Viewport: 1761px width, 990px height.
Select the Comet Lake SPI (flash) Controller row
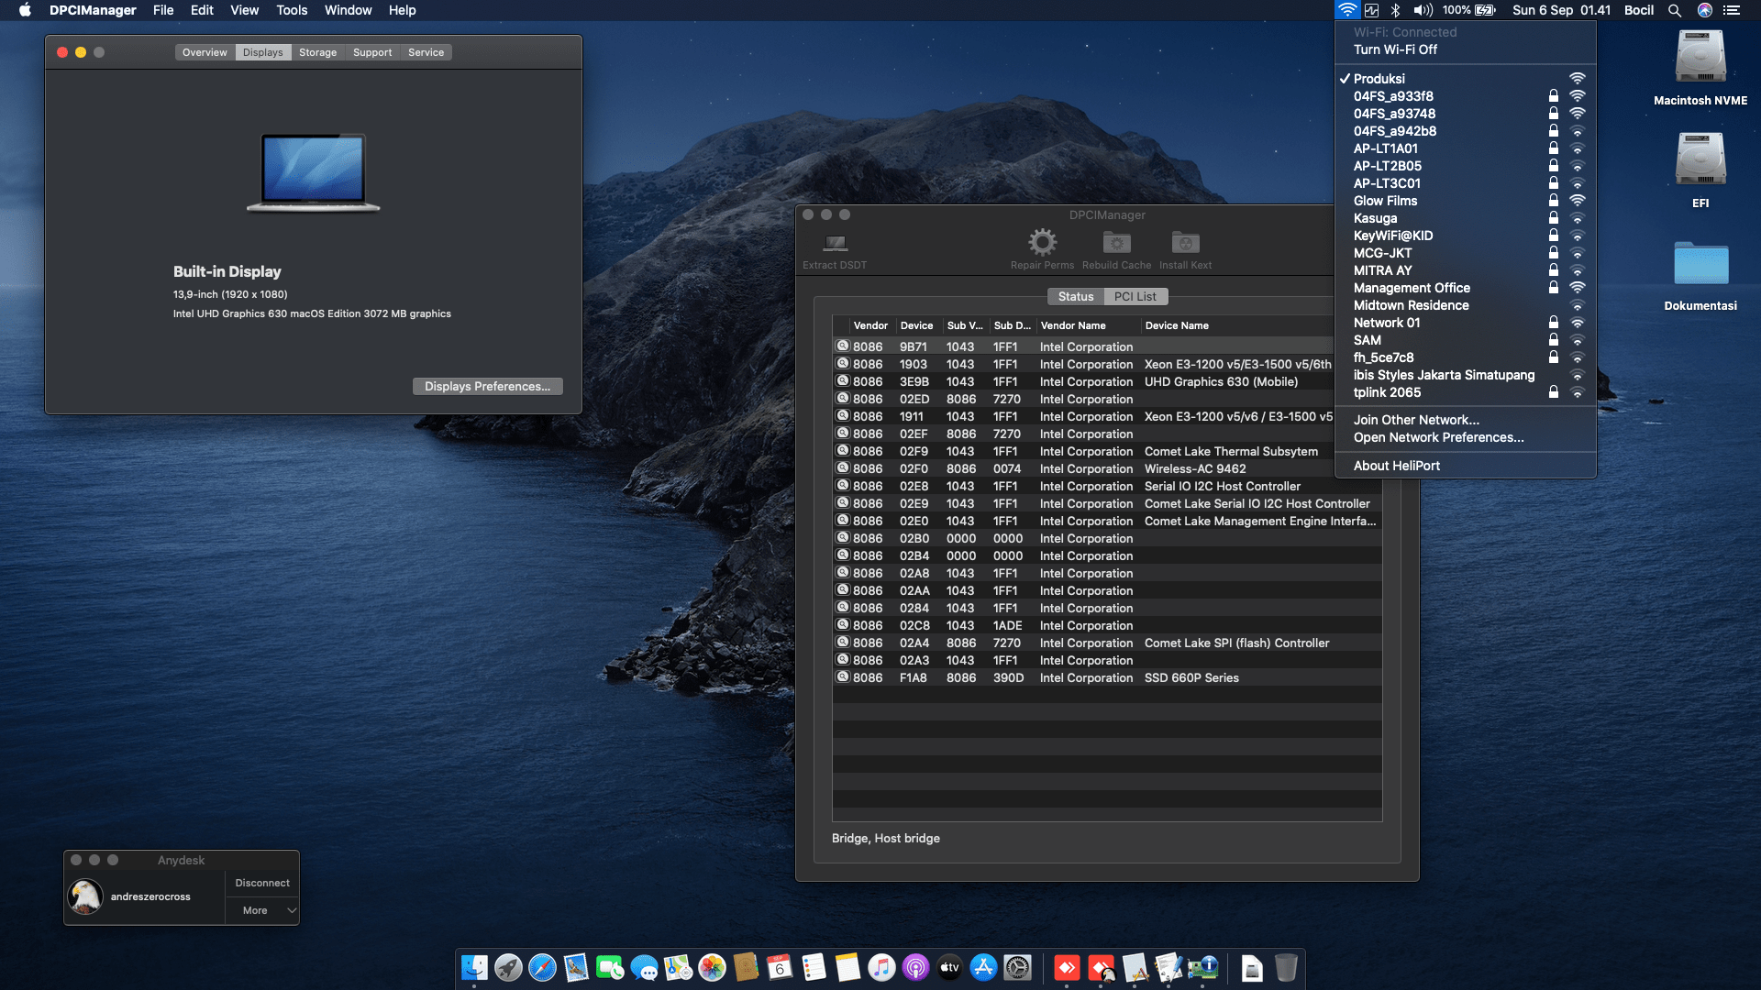coord(1107,643)
